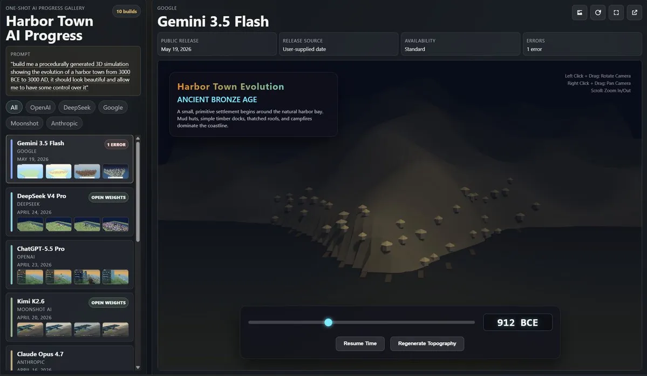Viewport: 647px width, 376px height.
Task: Open second thumbnail of ChatGPT-5.5 Pro
Action: point(59,277)
